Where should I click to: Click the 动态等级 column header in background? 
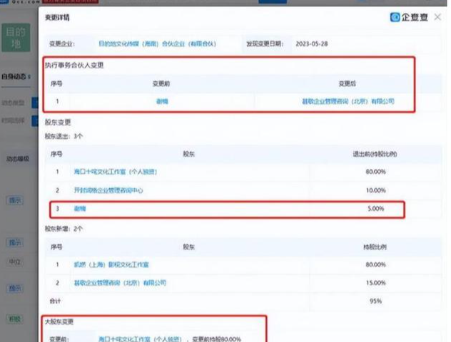tap(18, 159)
